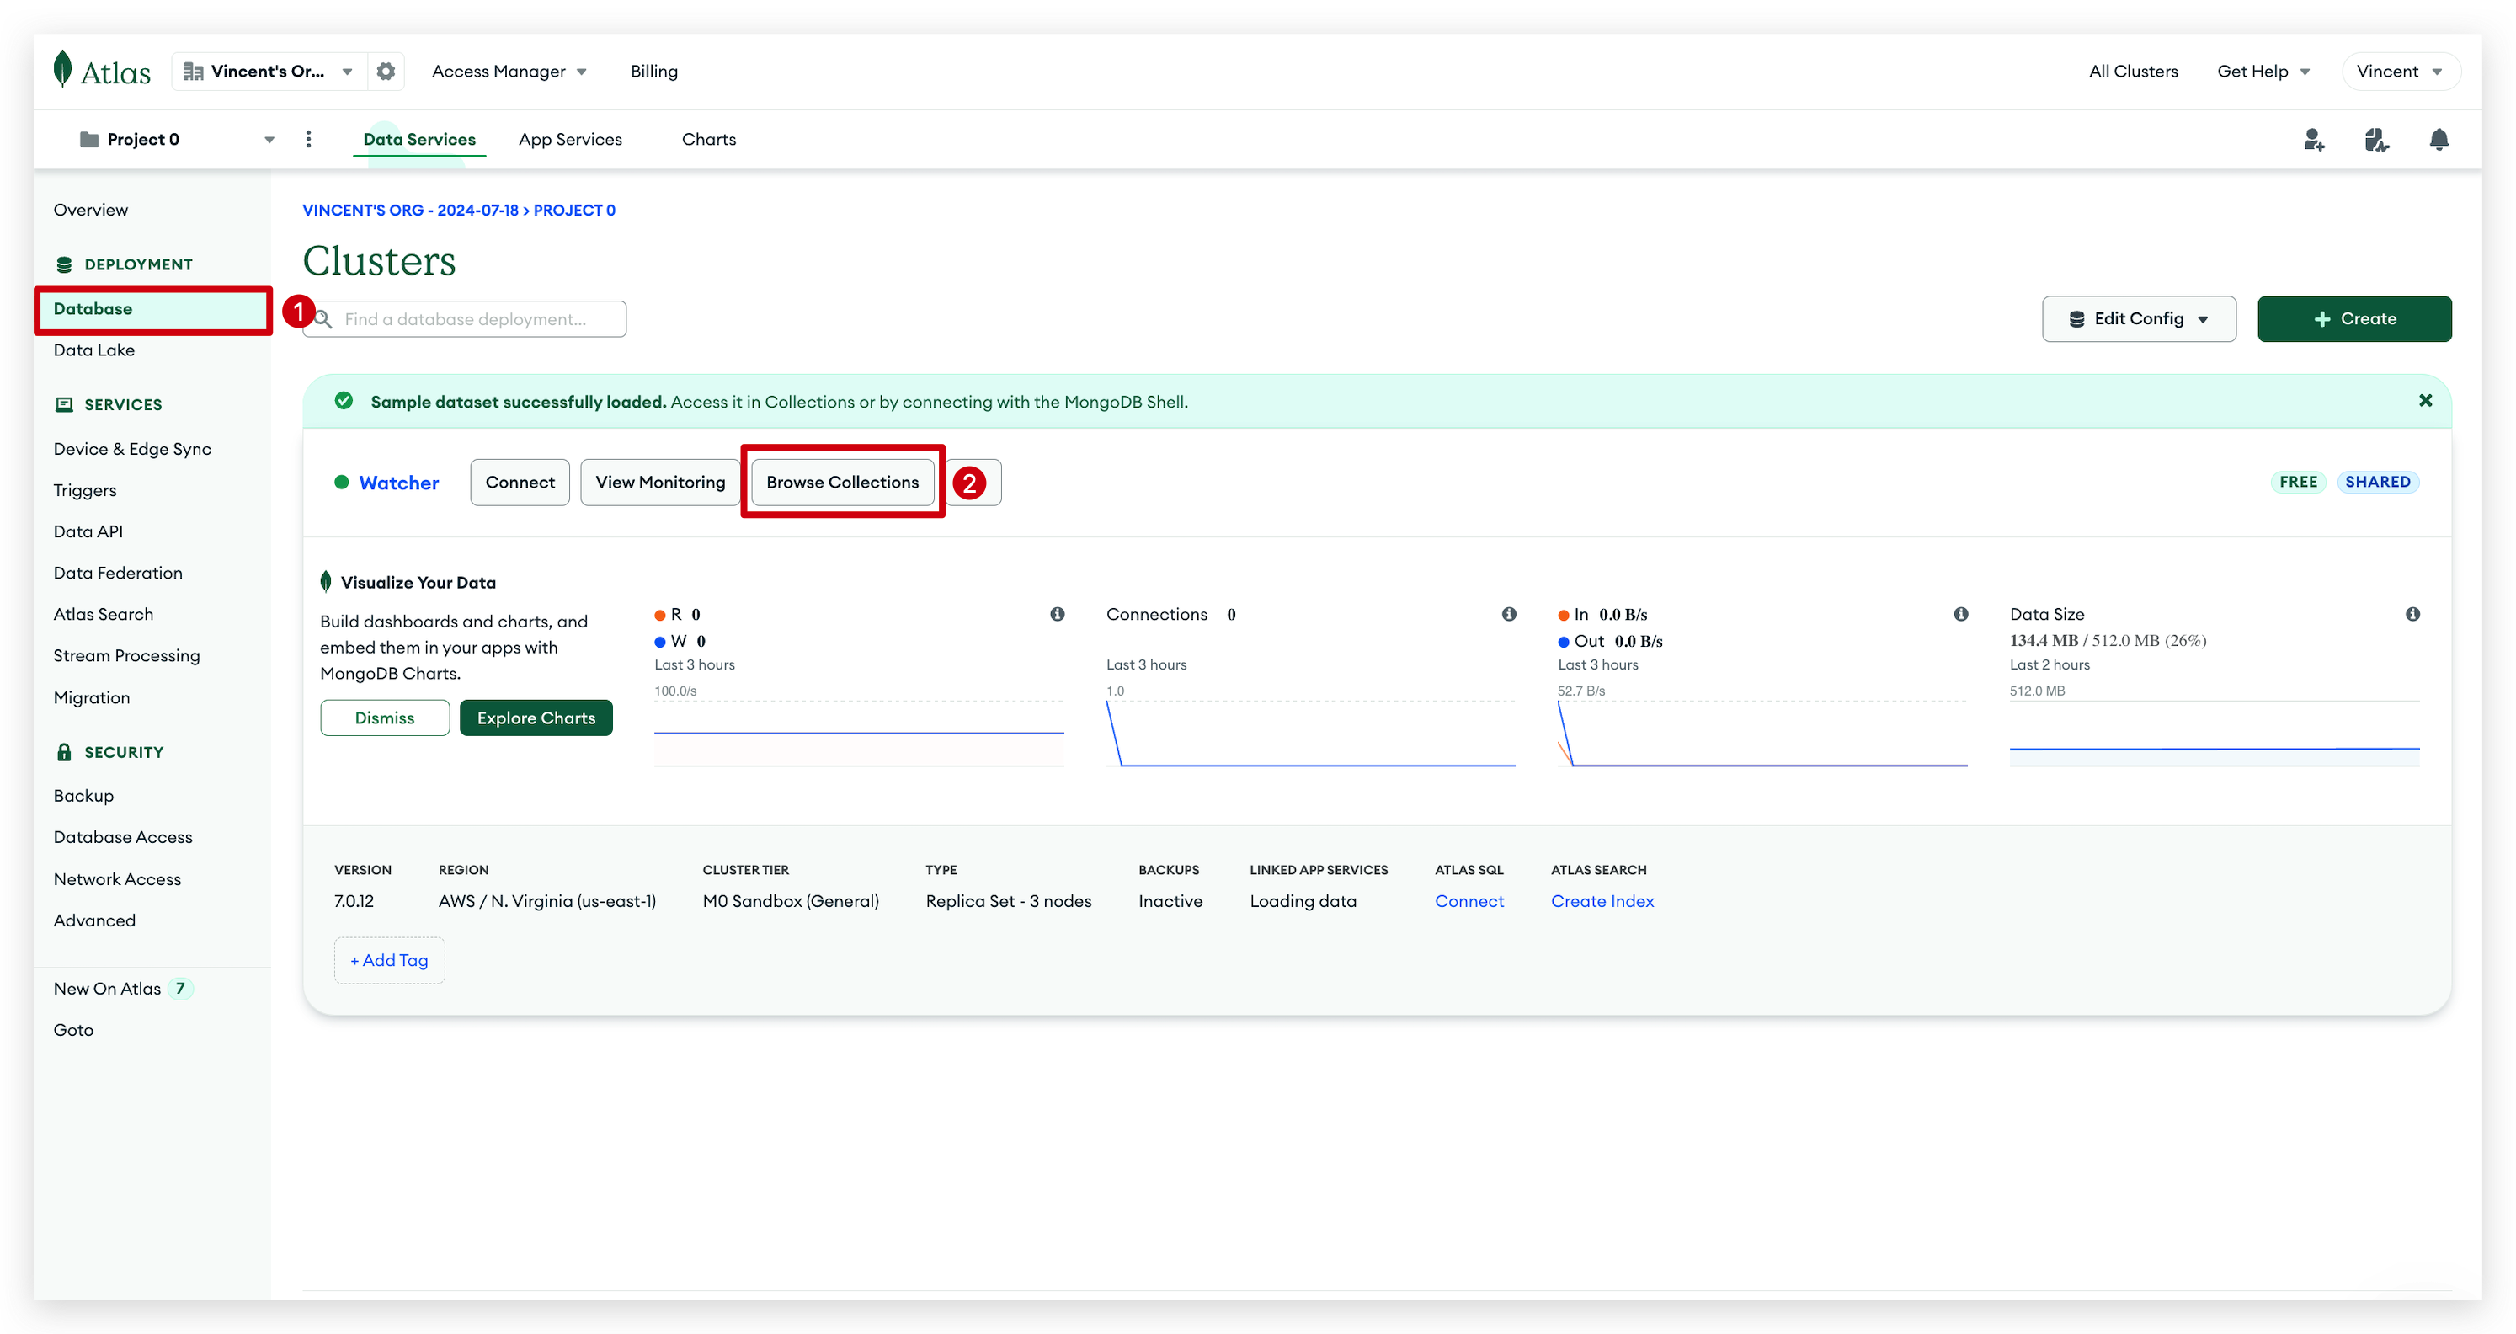The image size is (2516, 1334).
Task: Click the VINCENT'S ORG breadcrumb link
Action: coord(410,210)
